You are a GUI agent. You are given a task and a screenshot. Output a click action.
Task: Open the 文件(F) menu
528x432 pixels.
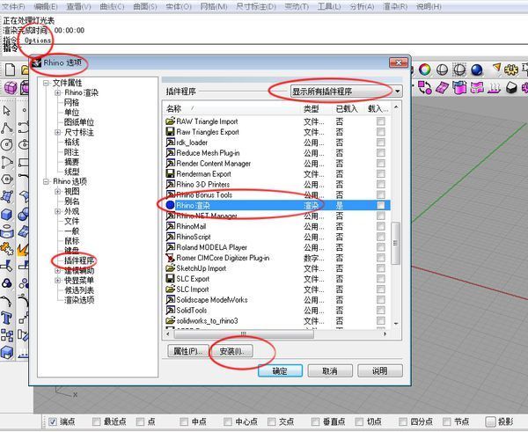[x=13, y=6]
